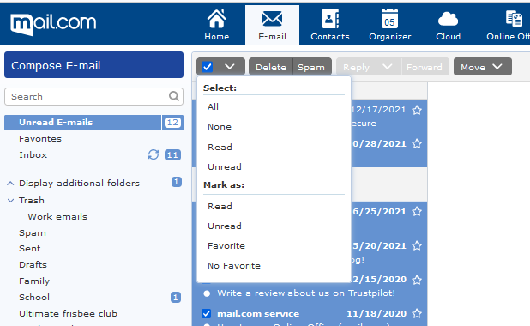Open the Online Office tab
530x326 pixels.
click(x=508, y=25)
